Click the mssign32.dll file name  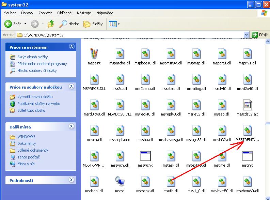196,140
